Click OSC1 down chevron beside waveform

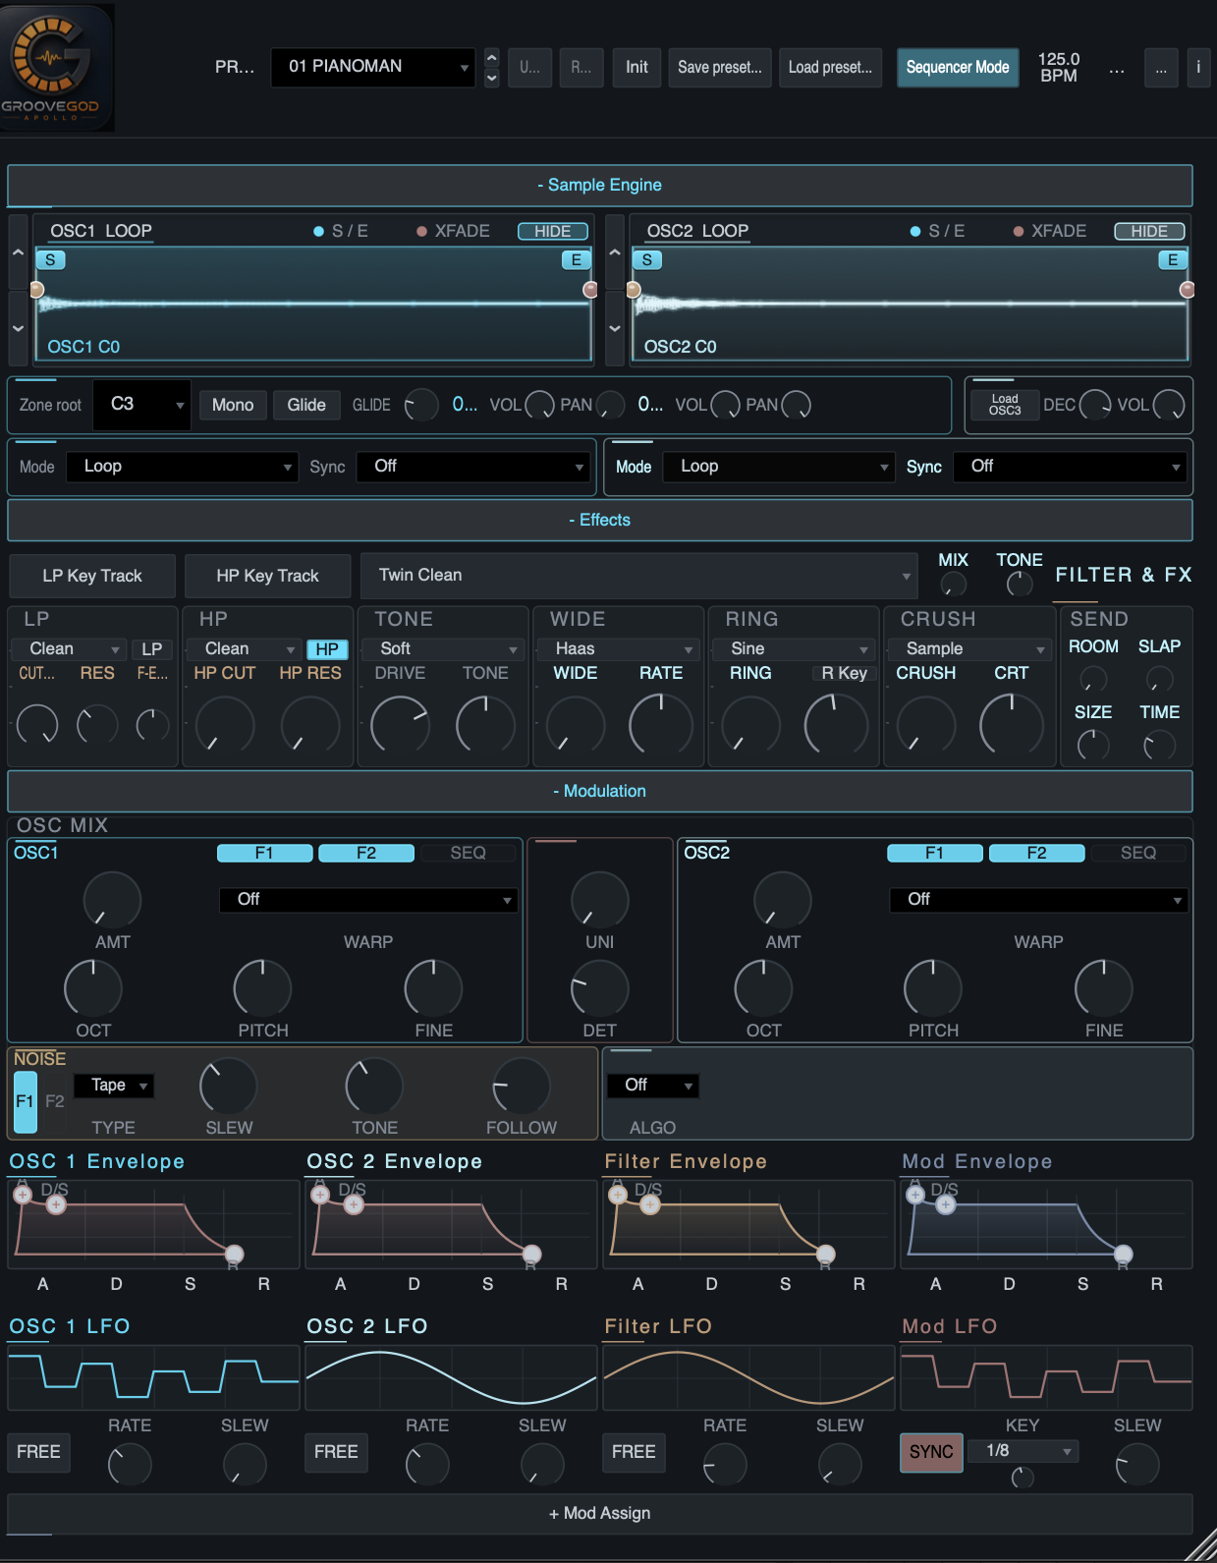tap(18, 328)
